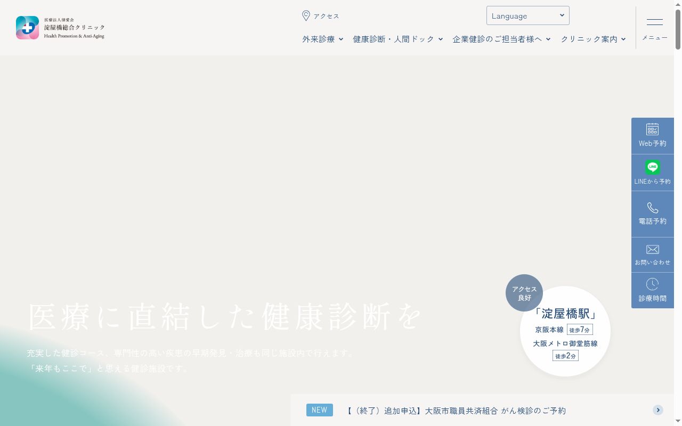
Task: Click the Web予約 calendar icon
Action: pyautogui.click(x=653, y=129)
